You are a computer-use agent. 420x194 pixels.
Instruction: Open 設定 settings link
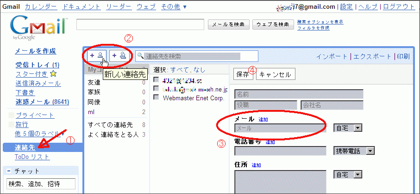click(x=346, y=6)
